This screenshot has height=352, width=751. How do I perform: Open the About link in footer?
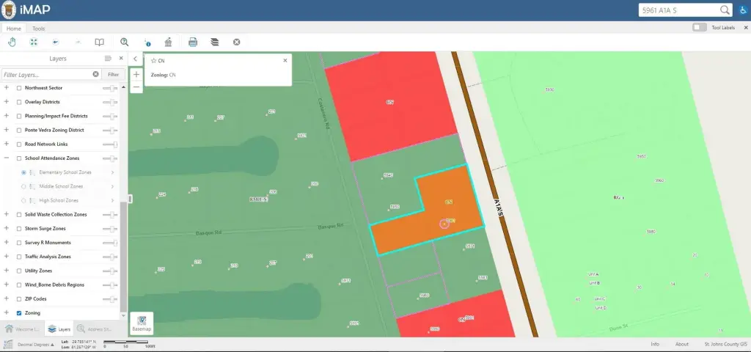click(x=681, y=344)
